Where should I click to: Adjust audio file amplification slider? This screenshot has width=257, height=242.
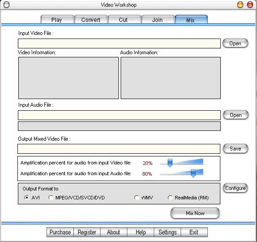[193, 173]
